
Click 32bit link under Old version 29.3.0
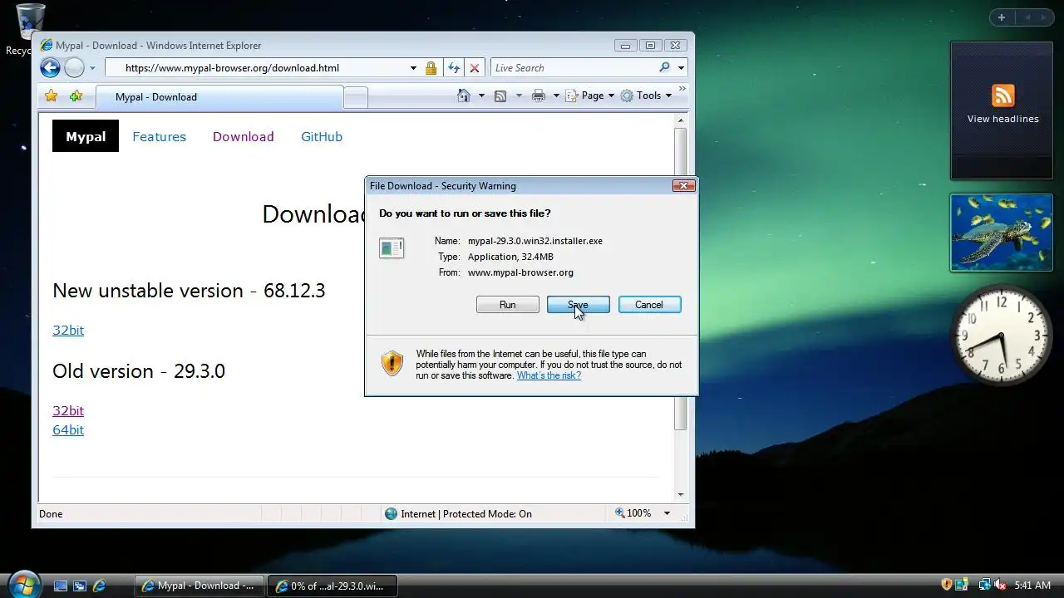click(68, 410)
